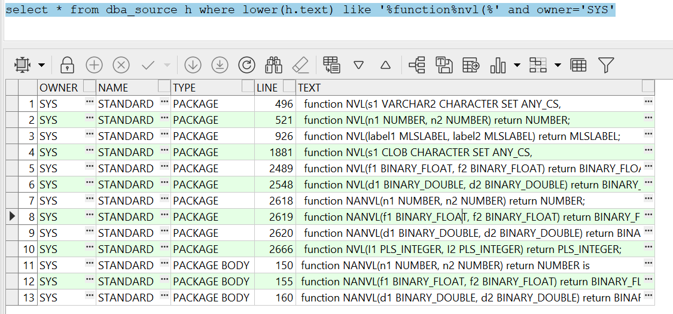Click the previous record up-triangle icon
The height and width of the screenshot is (314, 673).
coord(386,65)
